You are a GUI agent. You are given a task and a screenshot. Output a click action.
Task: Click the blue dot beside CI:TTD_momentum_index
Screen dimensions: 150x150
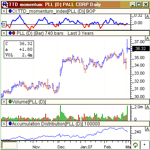(10, 11)
